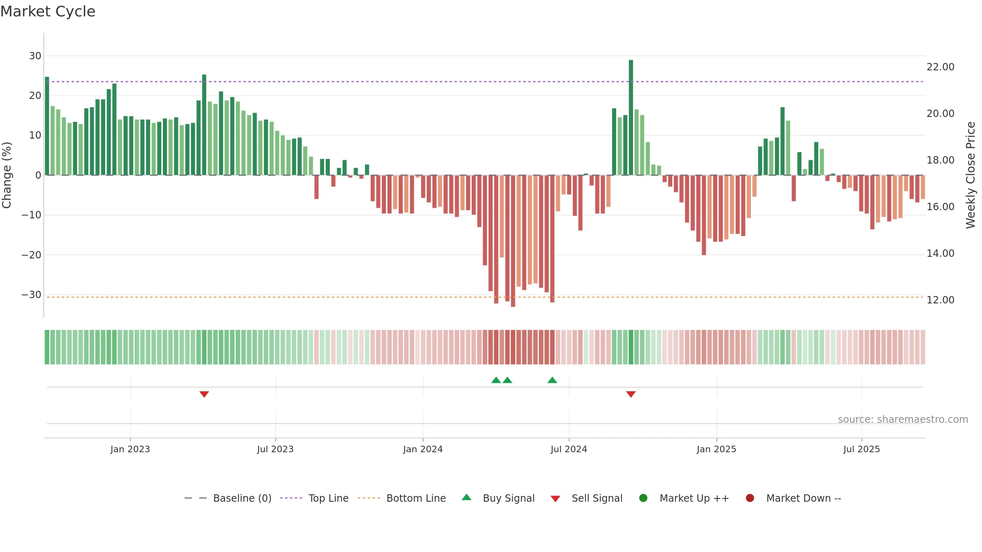Viewport: 982px width, 552px height.
Task: Click the leftmost green heatmap strip cell
Action: [47, 347]
